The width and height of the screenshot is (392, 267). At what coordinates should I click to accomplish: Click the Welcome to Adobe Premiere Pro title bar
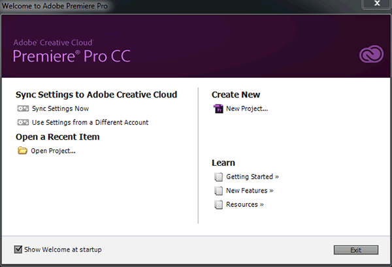tap(55, 5)
